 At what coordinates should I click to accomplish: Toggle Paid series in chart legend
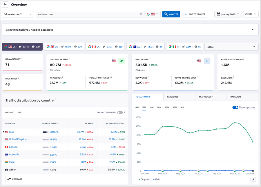[157, 179]
